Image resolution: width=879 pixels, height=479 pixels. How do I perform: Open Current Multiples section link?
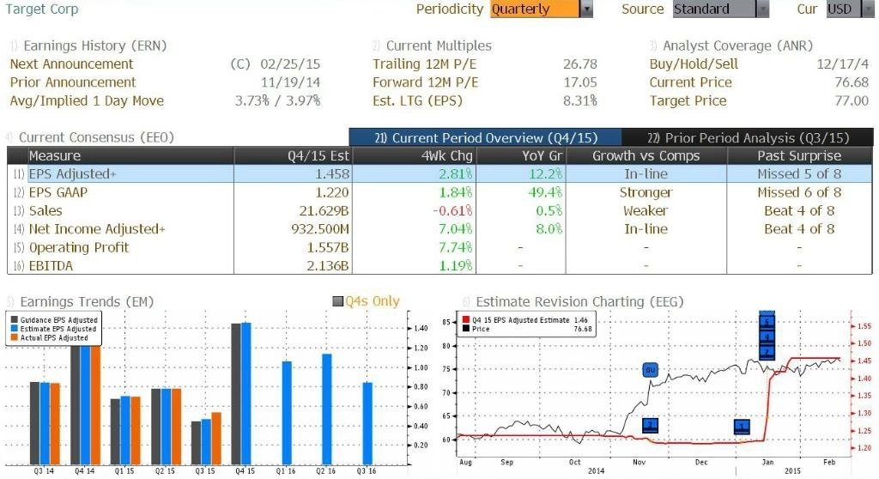[439, 46]
